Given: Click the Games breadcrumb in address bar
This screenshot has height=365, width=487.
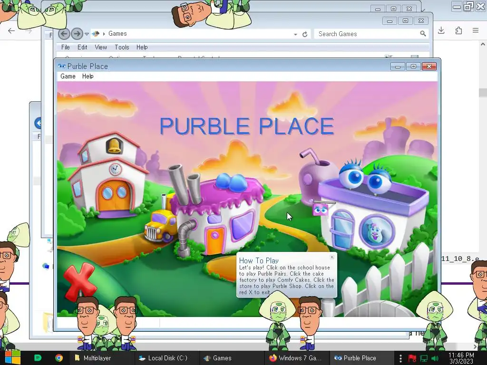Looking at the screenshot, I should coord(117,34).
